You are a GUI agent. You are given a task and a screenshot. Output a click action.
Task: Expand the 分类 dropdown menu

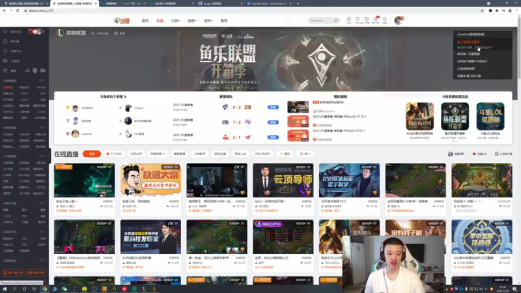175,21
